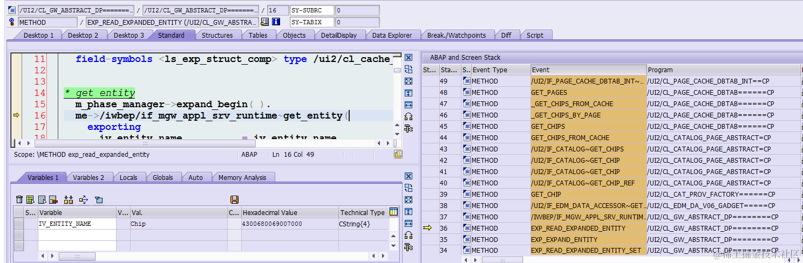The image size is (803, 263).
Task: Switch to Auto tab
Action: point(195,177)
